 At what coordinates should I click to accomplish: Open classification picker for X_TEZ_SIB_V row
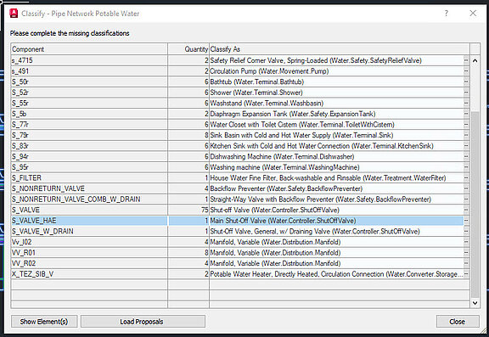[x=466, y=274]
